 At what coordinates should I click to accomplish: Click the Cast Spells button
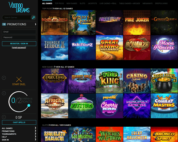[19, 122]
